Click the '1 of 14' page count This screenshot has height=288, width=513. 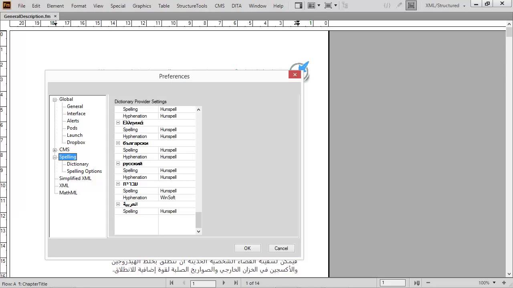coord(252,283)
